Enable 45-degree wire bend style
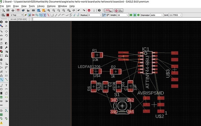The width and height of the screenshot is (201, 126). pos(56,15)
